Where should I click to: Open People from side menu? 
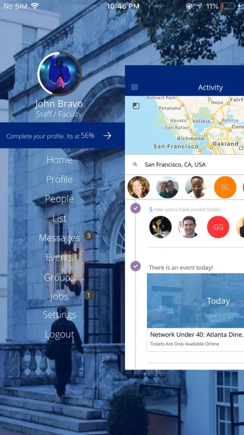tap(59, 199)
